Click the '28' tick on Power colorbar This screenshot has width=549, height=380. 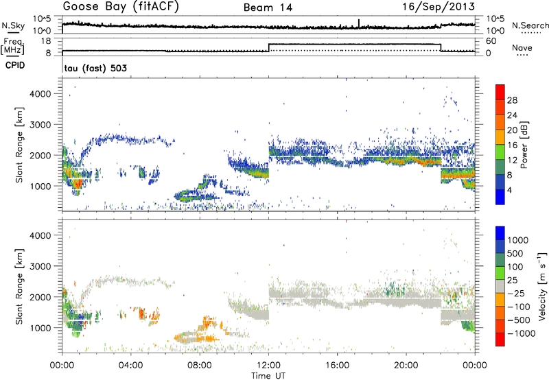[512, 100]
